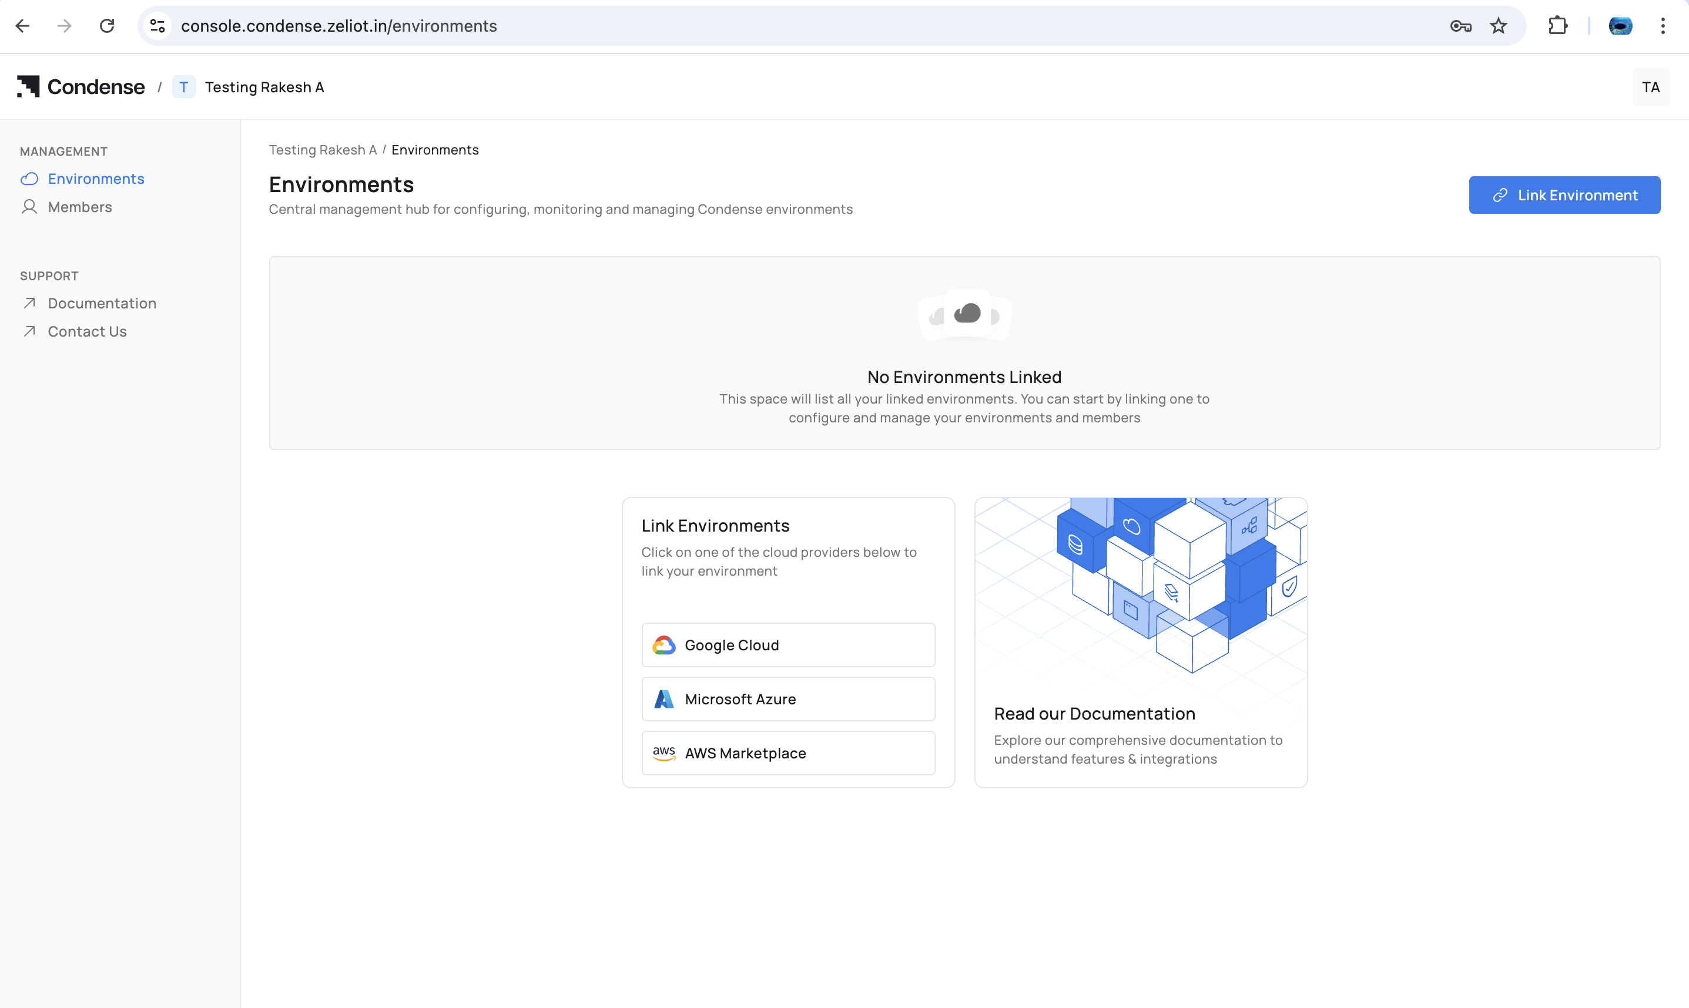This screenshot has height=1008, width=1689.
Task: Reload the page
Action: (107, 26)
